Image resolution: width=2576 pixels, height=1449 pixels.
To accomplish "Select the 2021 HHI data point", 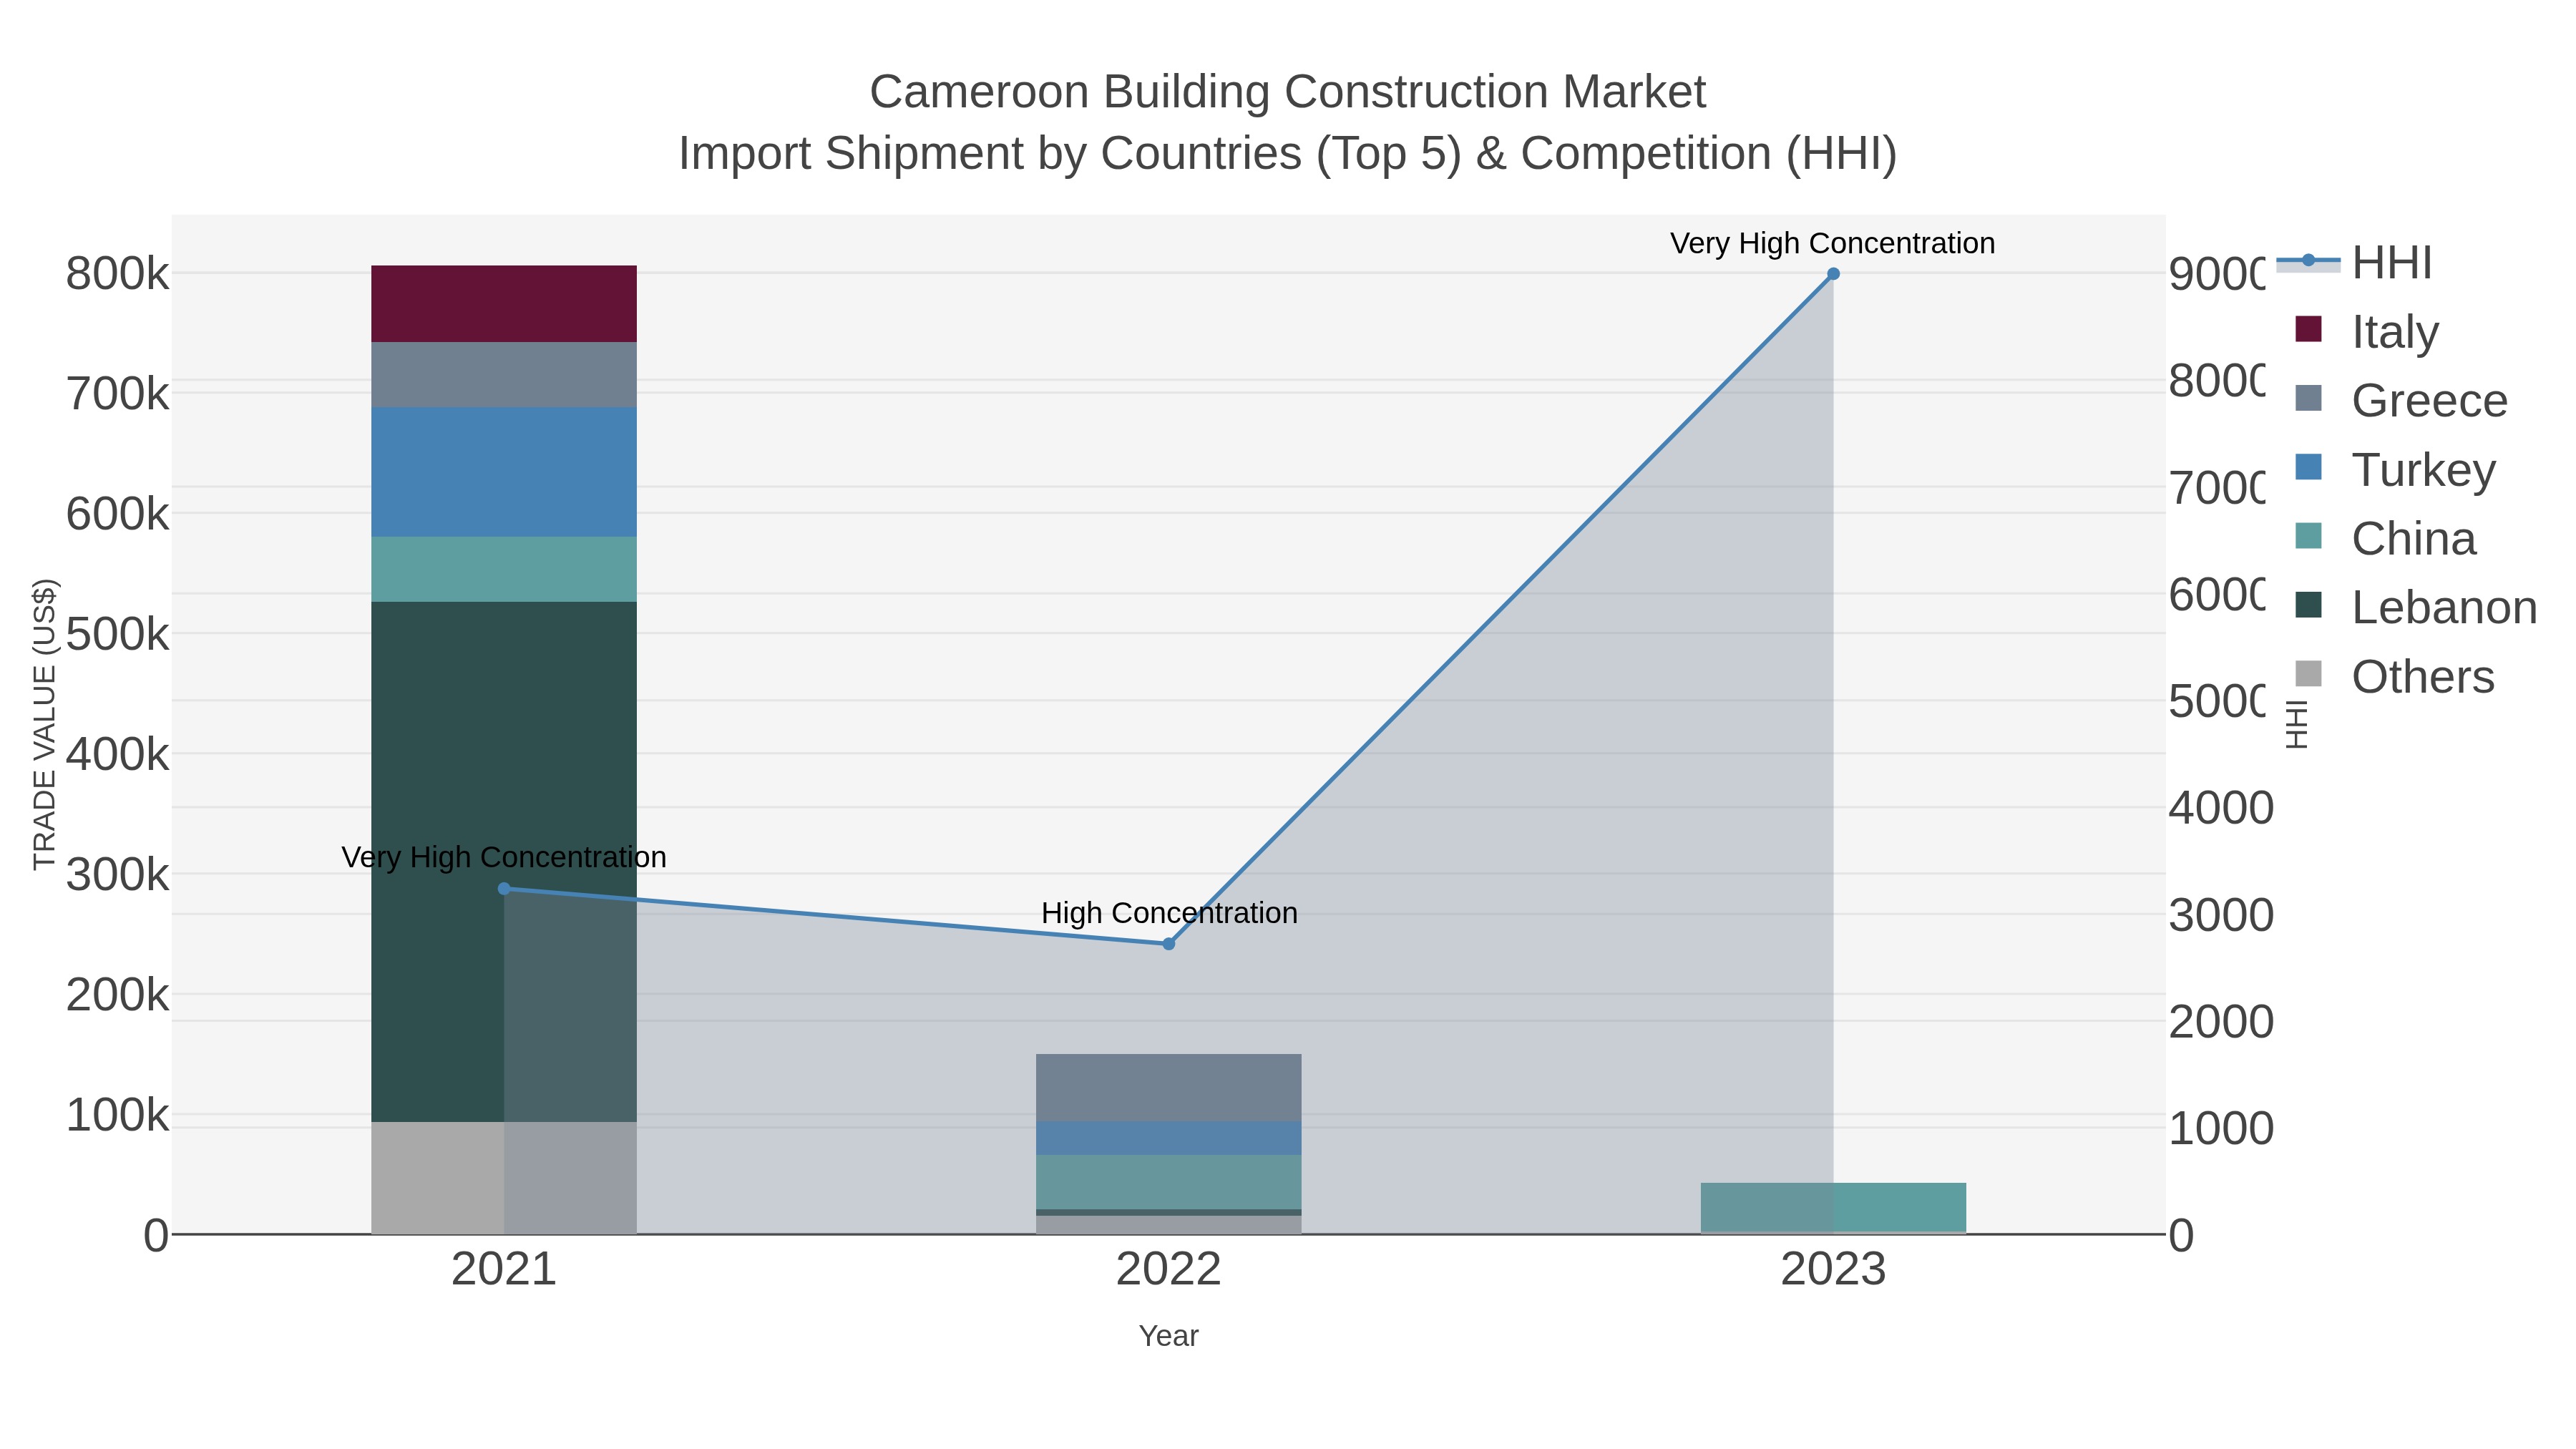I will click(x=504, y=888).
